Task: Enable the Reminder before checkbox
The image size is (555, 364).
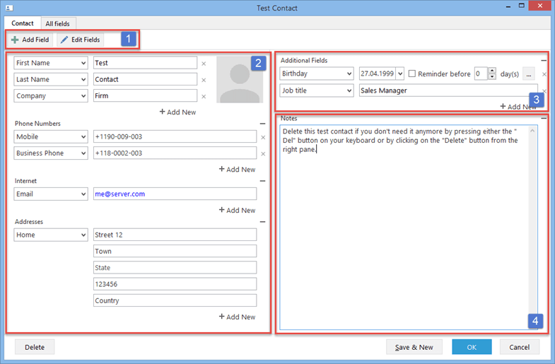Action: pyautogui.click(x=412, y=74)
